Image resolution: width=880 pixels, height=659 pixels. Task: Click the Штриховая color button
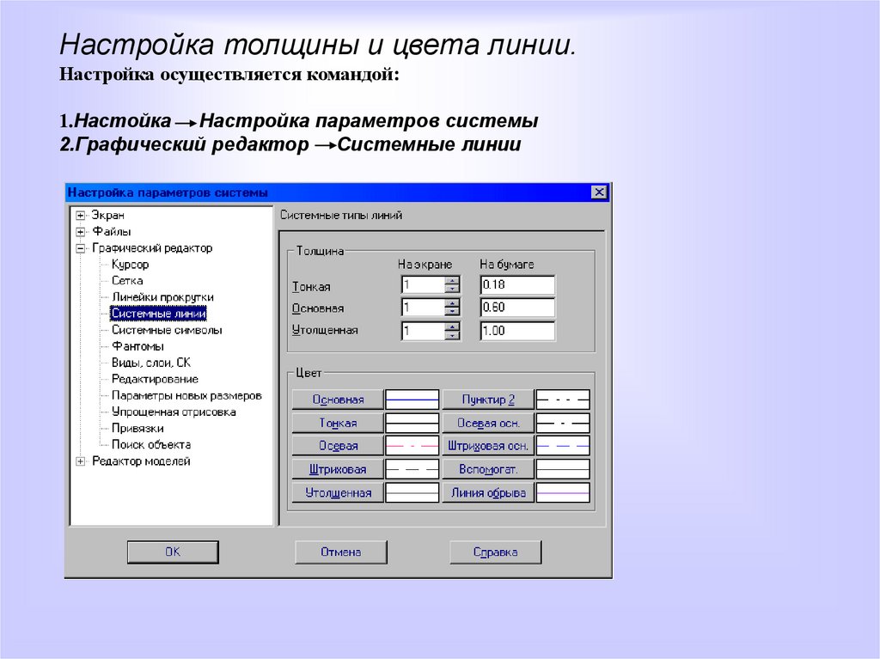pos(338,469)
